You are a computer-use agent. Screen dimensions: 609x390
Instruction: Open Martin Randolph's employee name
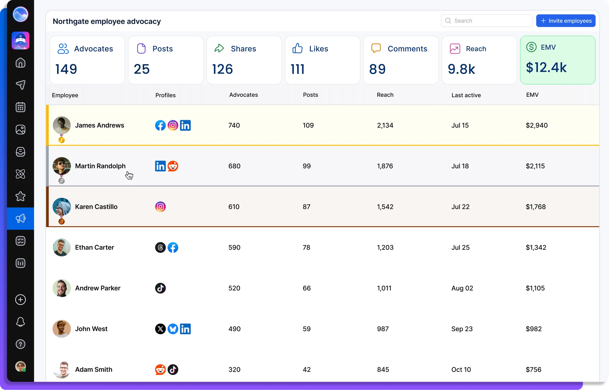tap(100, 166)
